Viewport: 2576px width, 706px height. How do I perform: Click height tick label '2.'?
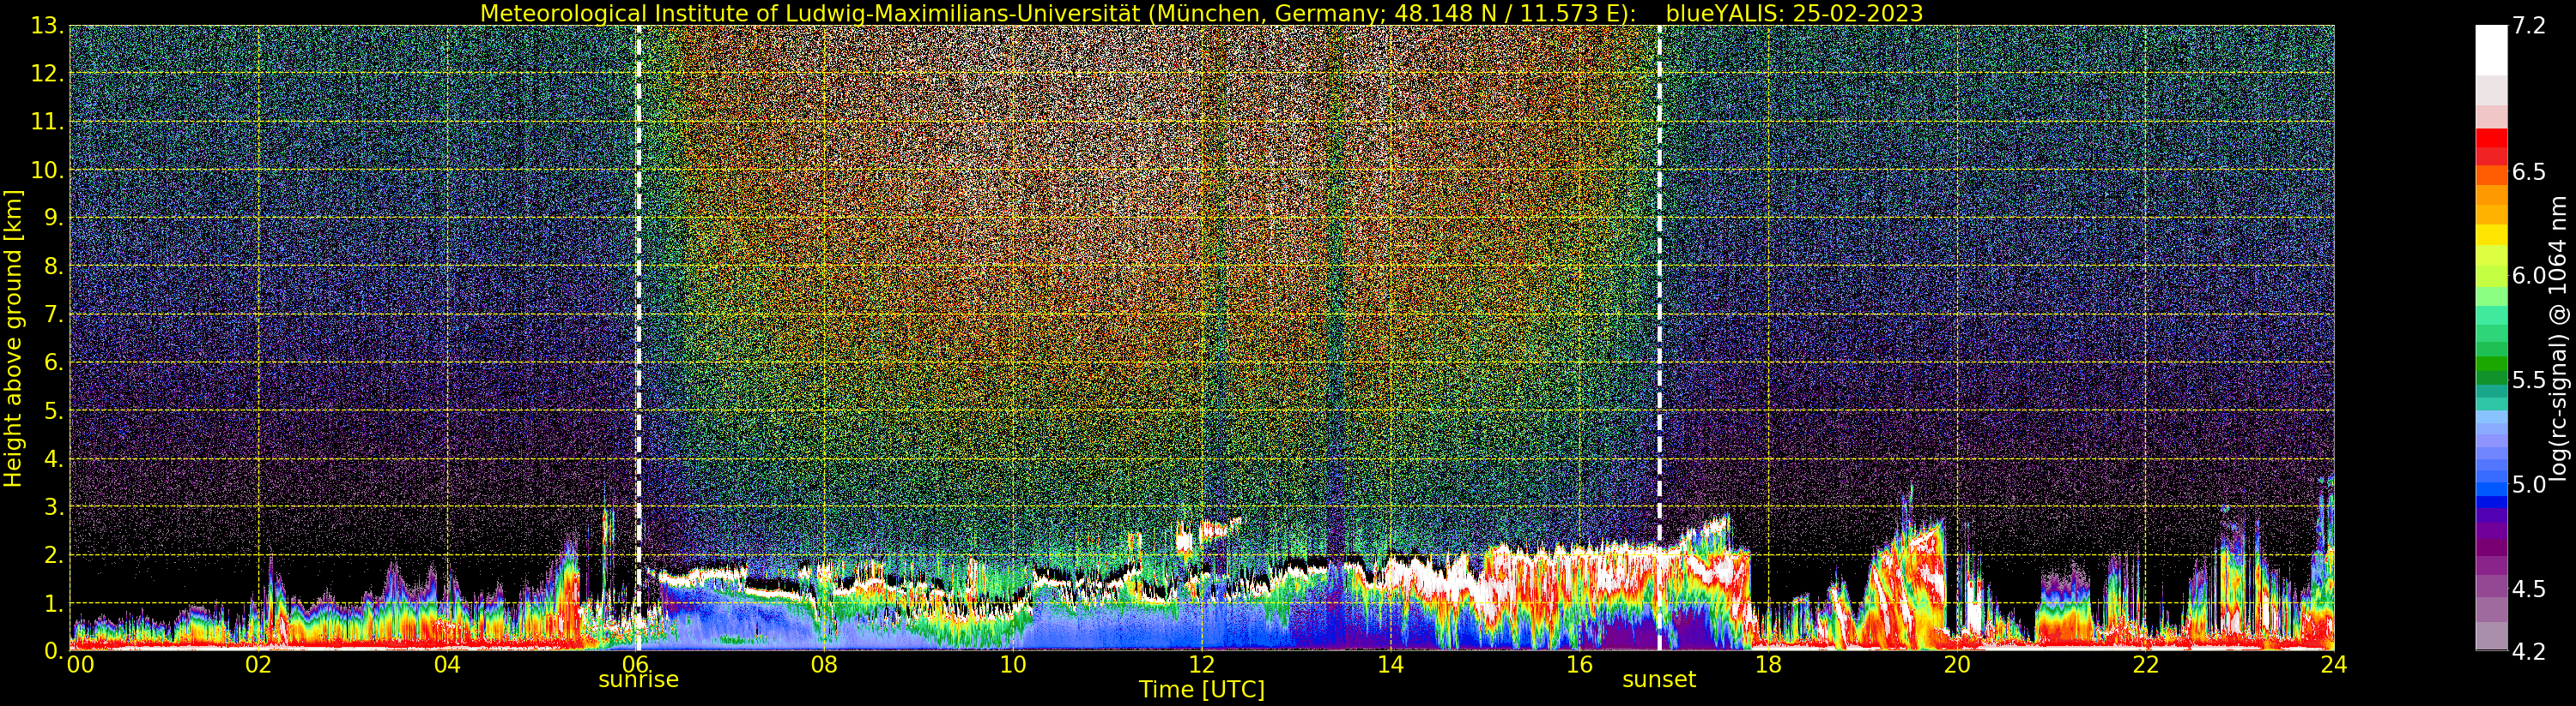53,555
